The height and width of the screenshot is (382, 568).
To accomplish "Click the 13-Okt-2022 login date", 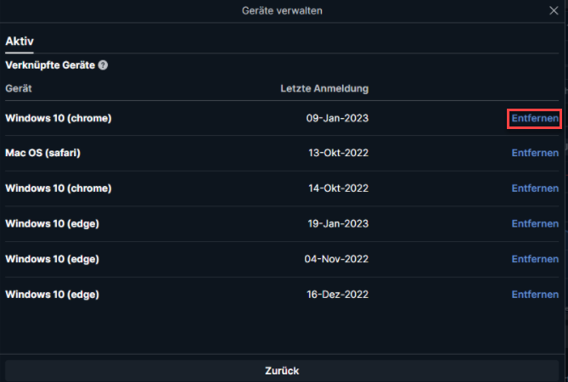I will pos(338,153).
